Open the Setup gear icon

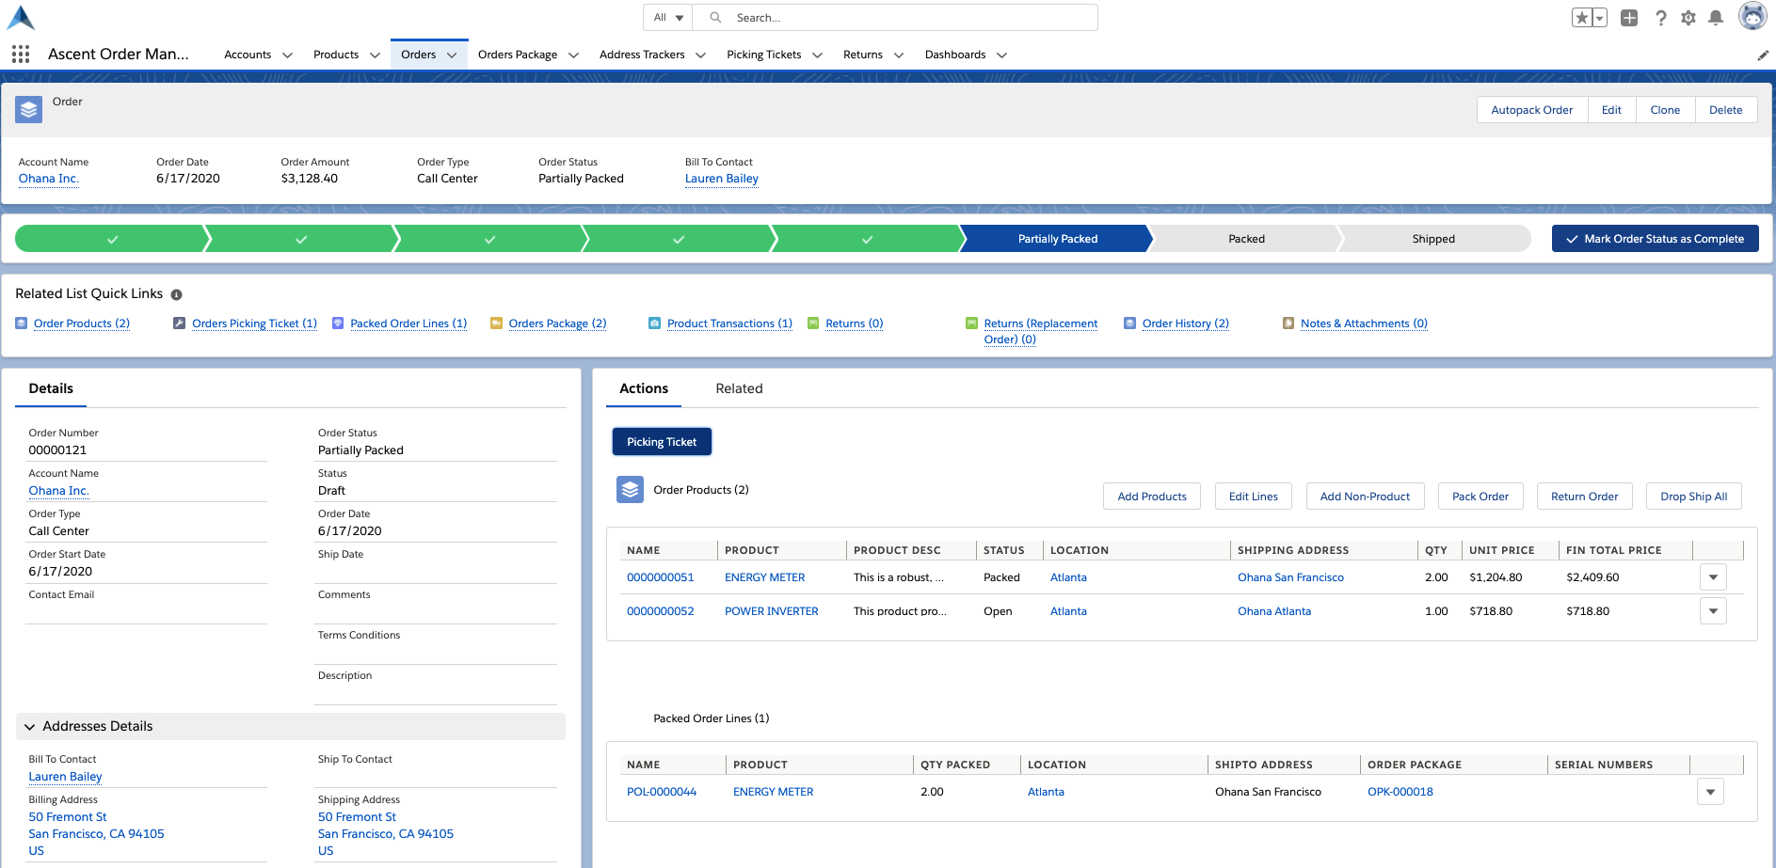[1688, 18]
